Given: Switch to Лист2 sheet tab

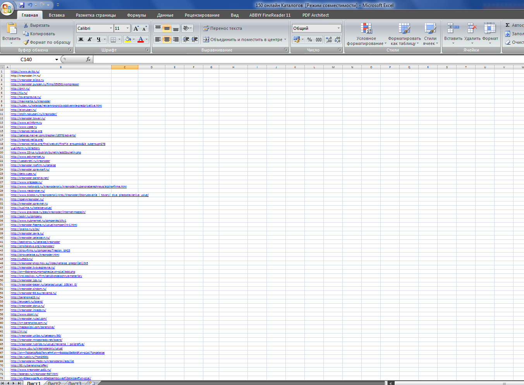Looking at the screenshot, I should click(x=54, y=383).
